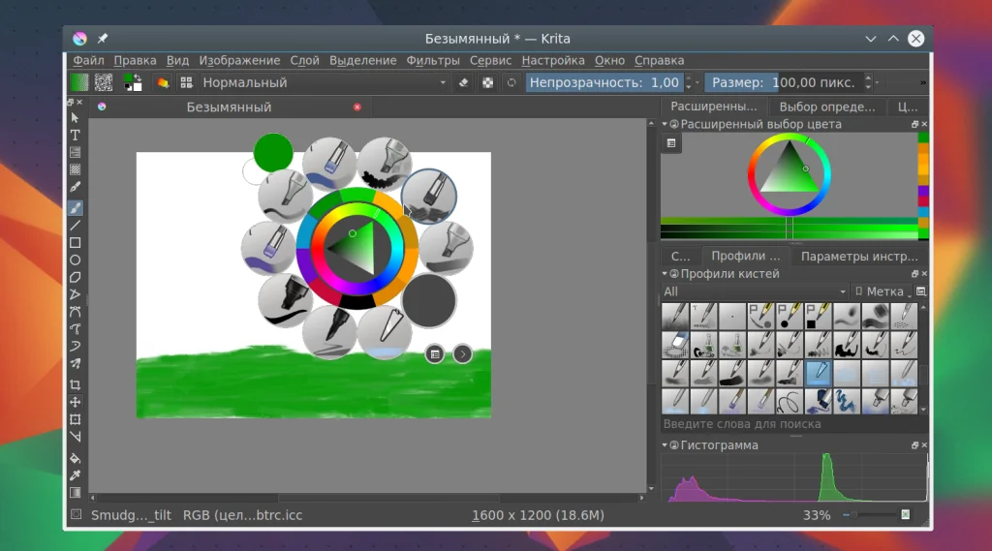Activate the Crop tool
This screenshot has height=551, width=992.
click(x=75, y=384)
